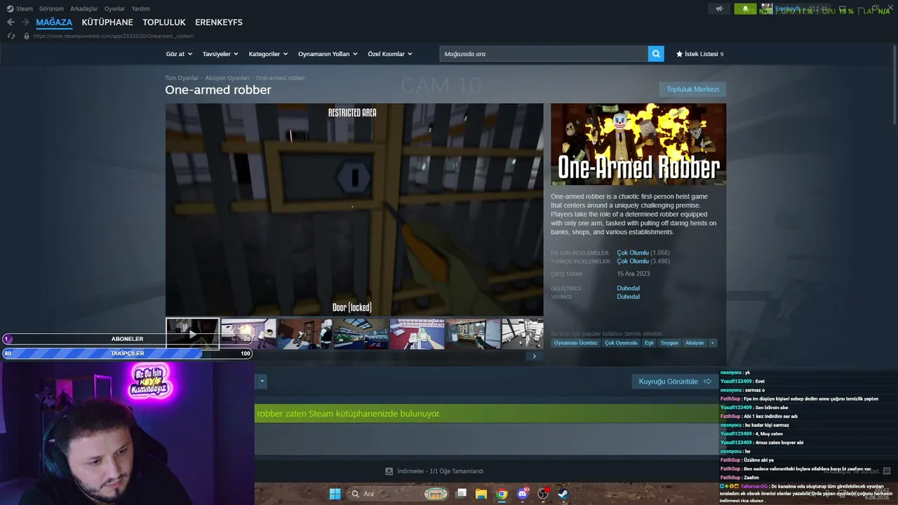This screenshot has width=898, height=505.
Task: Expand the Özel Kısımlar dropdown
Action: tap(390, 54)
